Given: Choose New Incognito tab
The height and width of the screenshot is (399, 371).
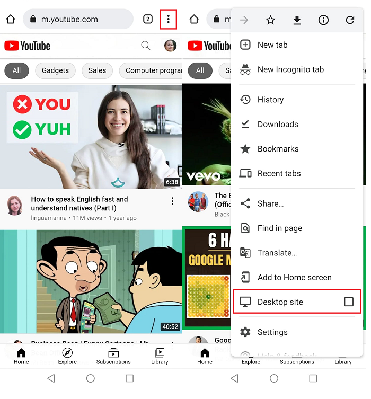Looking at the screenshot, I should click(297, 69).
